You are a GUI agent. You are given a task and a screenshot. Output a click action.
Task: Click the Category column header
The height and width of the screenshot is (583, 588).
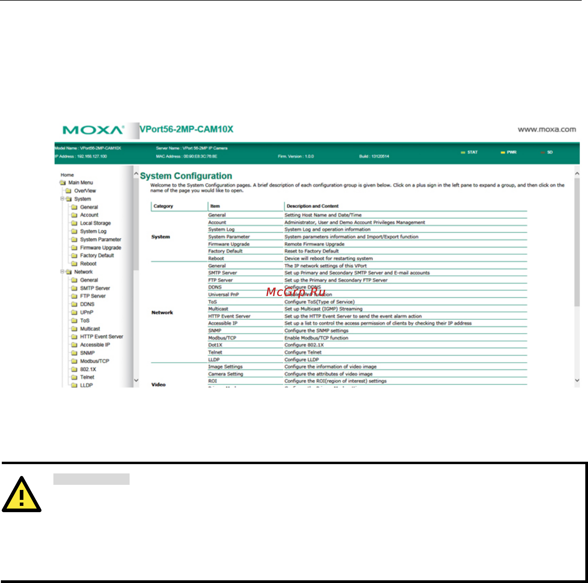click(163, 206)
